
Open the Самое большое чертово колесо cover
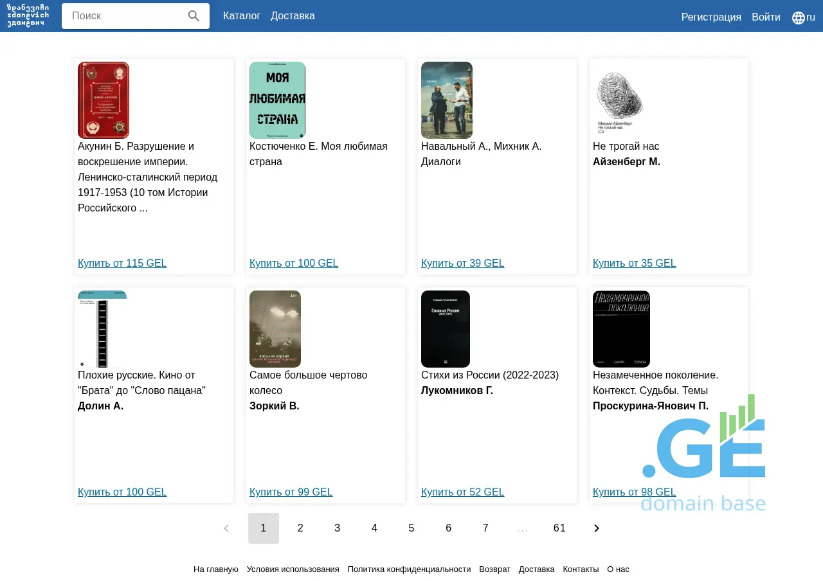tap(275, 329)
